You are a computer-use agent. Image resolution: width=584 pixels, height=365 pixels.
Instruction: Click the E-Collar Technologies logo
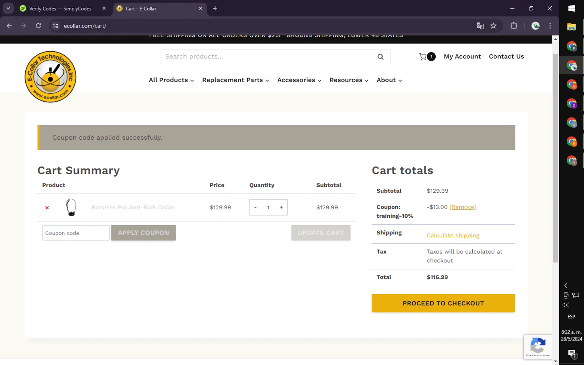click(50, 77)
